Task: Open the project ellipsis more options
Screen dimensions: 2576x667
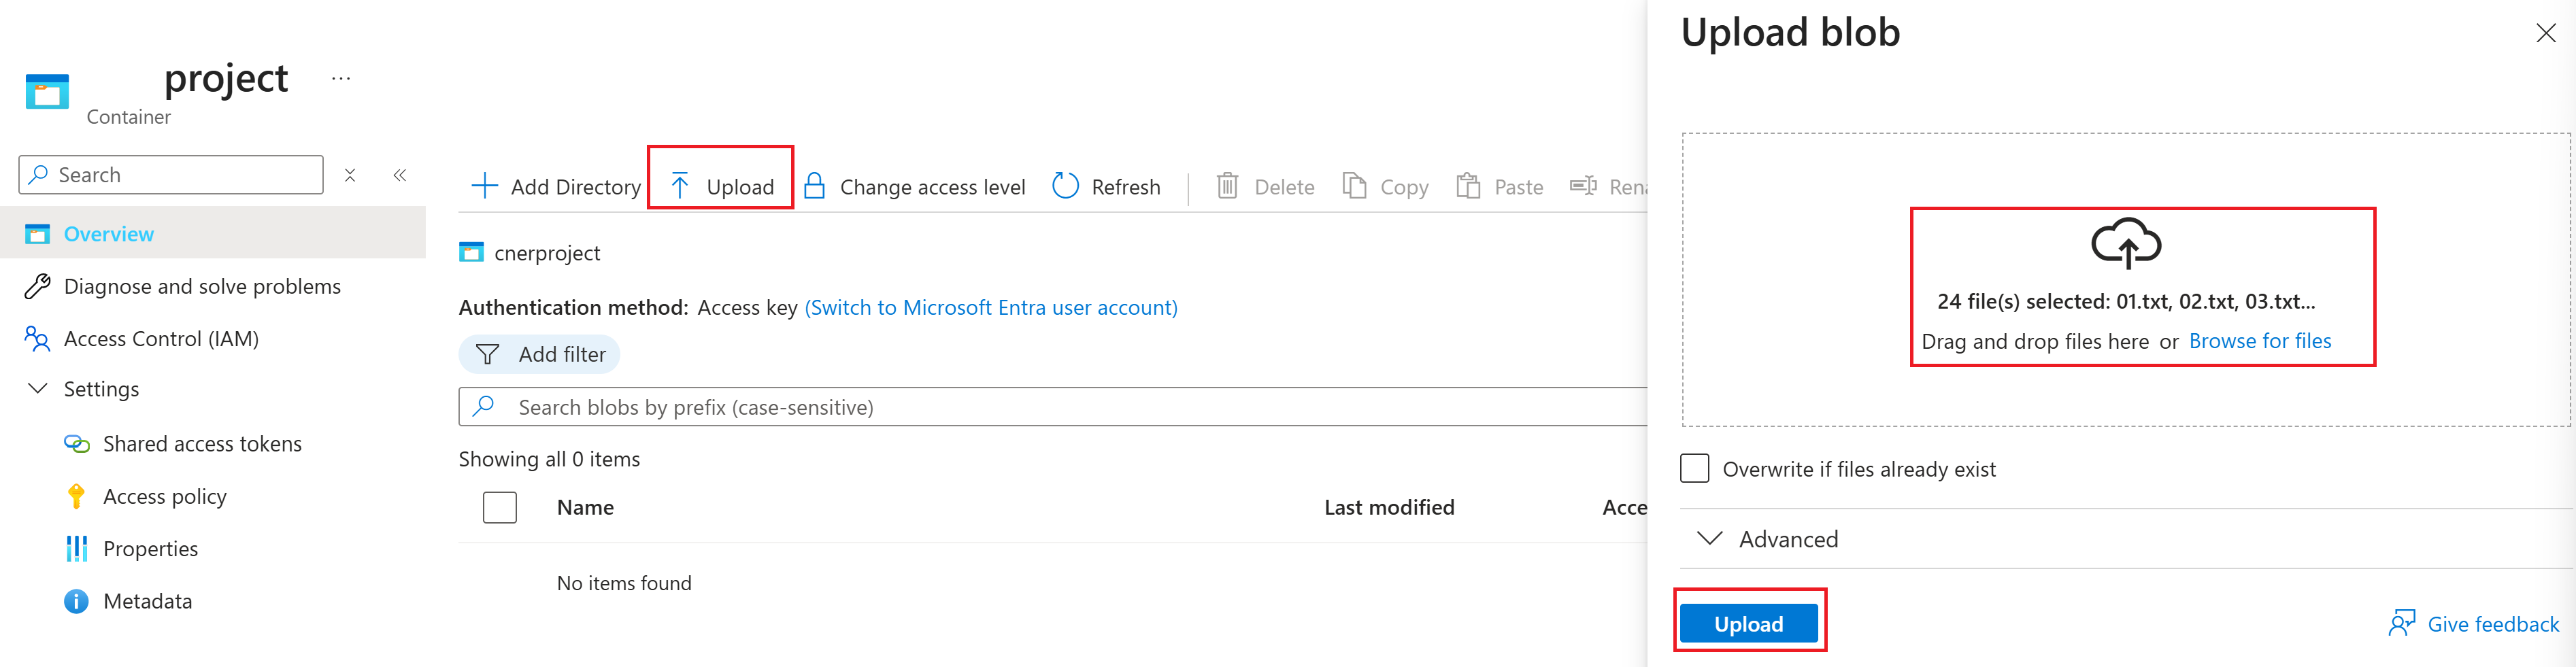Action: tap(341, 78)
